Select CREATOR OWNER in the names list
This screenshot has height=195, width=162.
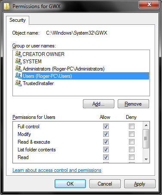(43, 54)
